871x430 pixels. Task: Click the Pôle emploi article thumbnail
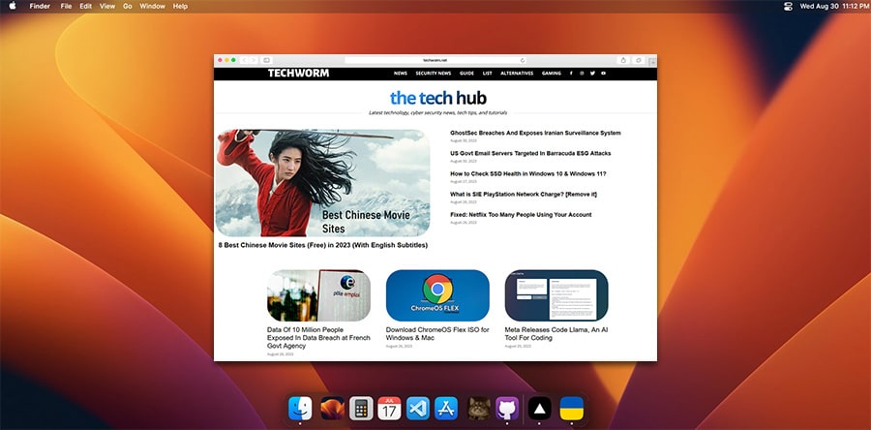(x=318, y=295)
